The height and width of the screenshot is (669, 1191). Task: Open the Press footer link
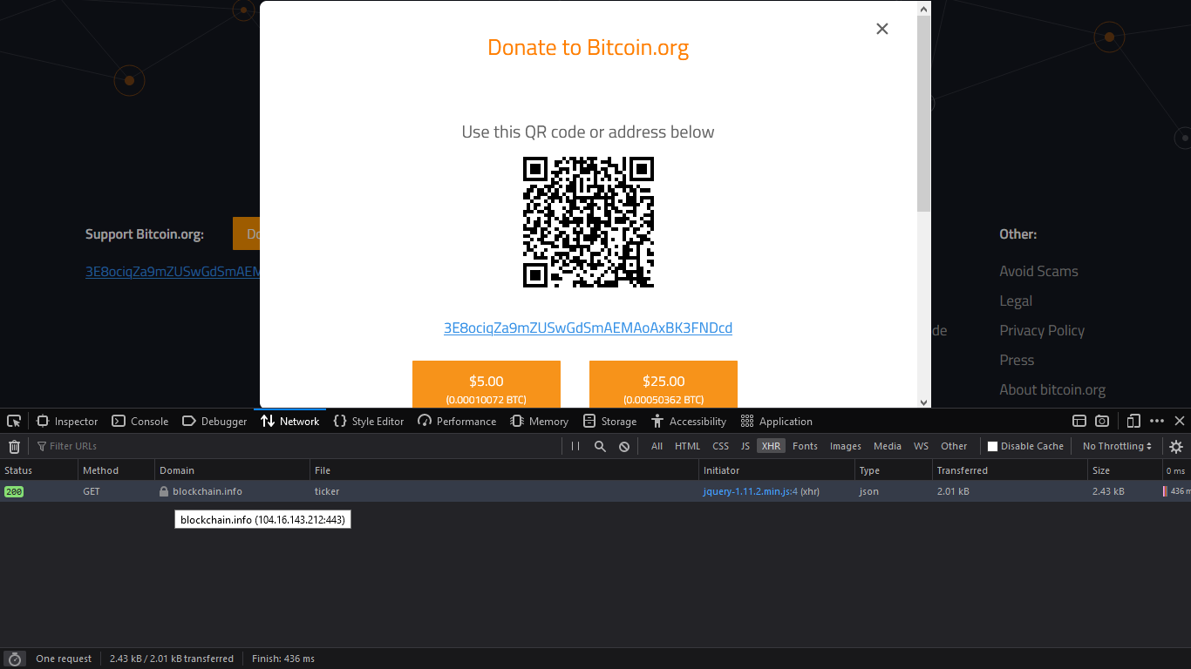[x=1017, y=360]
